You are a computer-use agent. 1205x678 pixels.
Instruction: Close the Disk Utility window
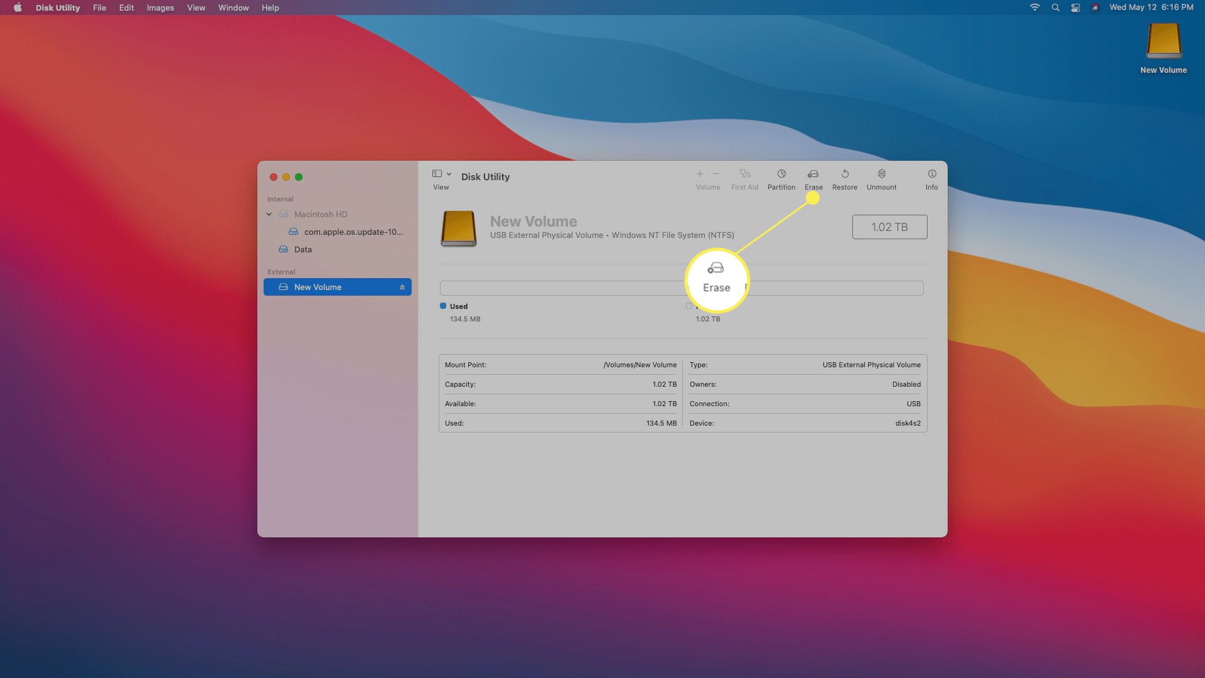click(x=274, y=177)
